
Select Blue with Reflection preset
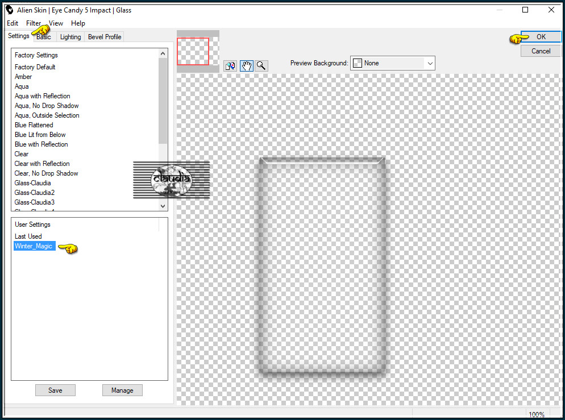click(x=41, y=144)
